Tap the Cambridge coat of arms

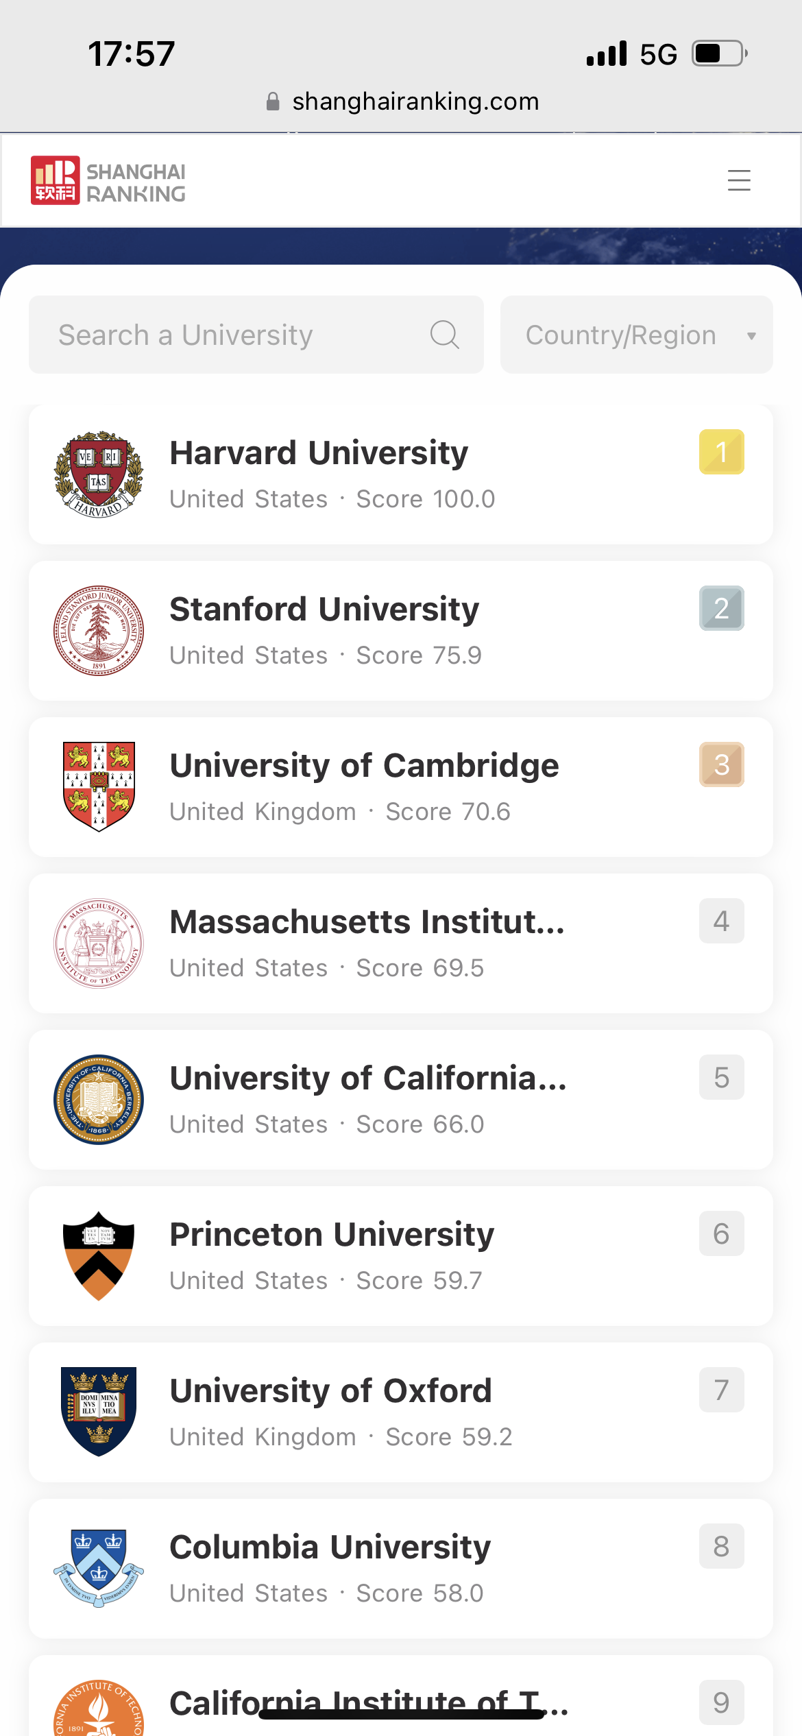(99, 787)
